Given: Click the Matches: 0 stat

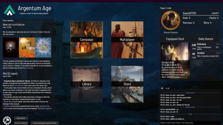Looking at the screenshot, I should tap(189, 23).
